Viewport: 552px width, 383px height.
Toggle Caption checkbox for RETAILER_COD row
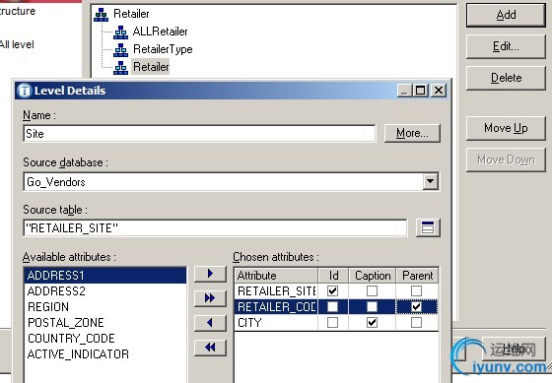(x=373, y=306)
